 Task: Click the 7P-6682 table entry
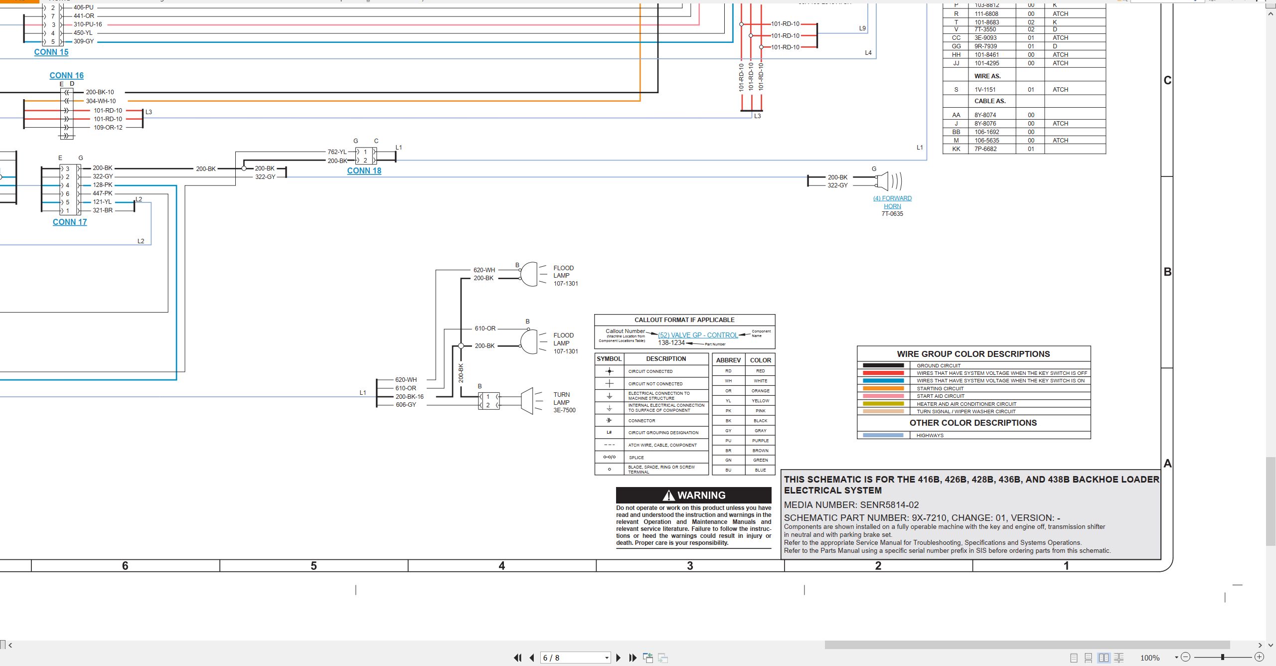point(985,149)
